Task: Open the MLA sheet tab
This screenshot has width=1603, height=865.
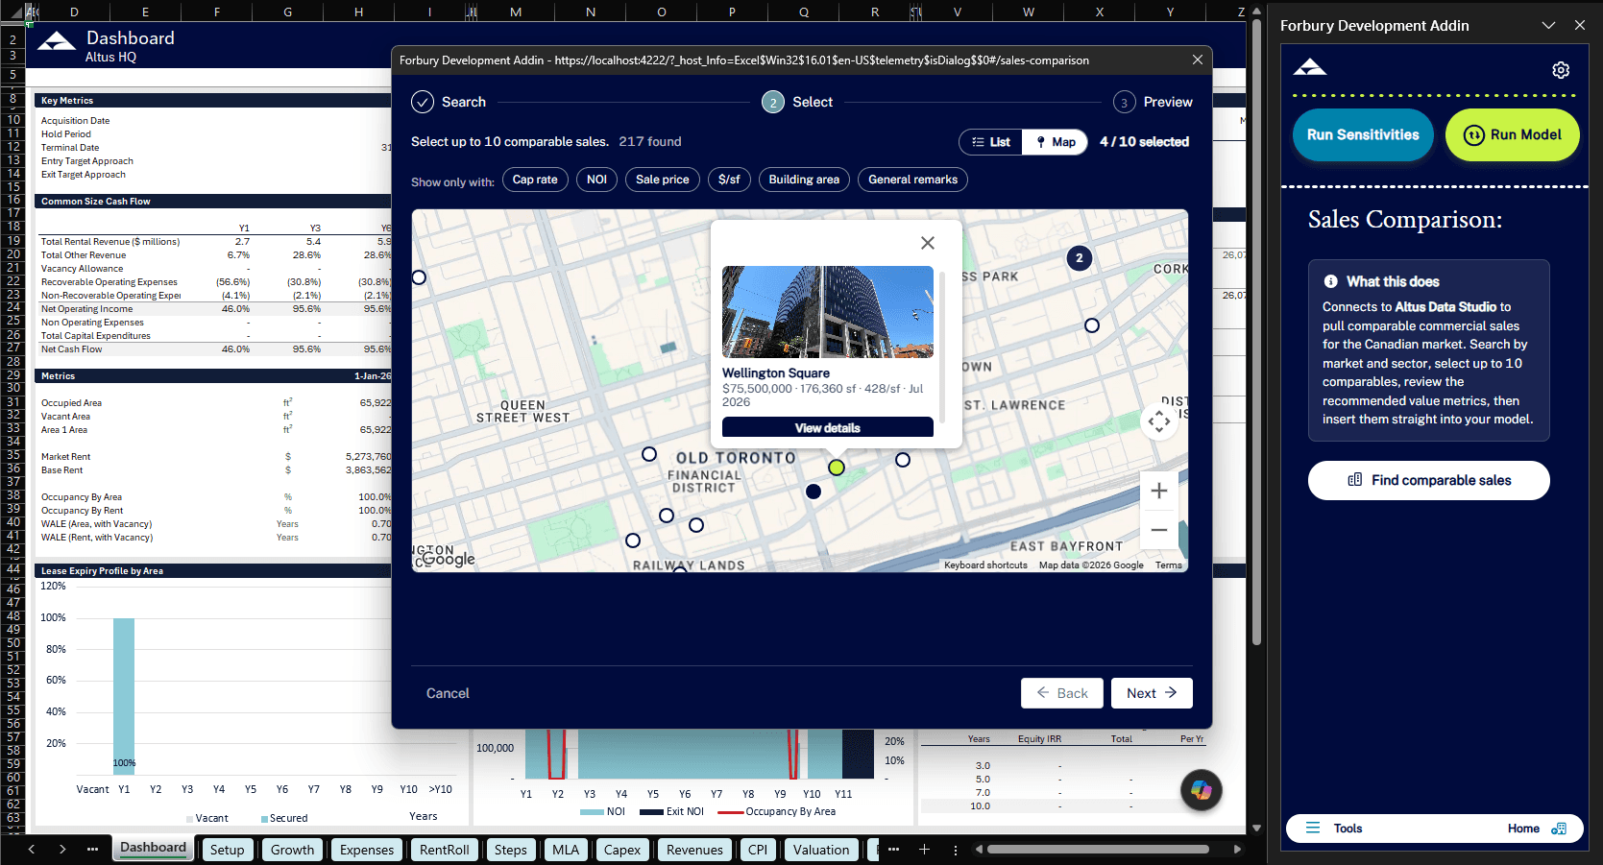Action: 566,850
